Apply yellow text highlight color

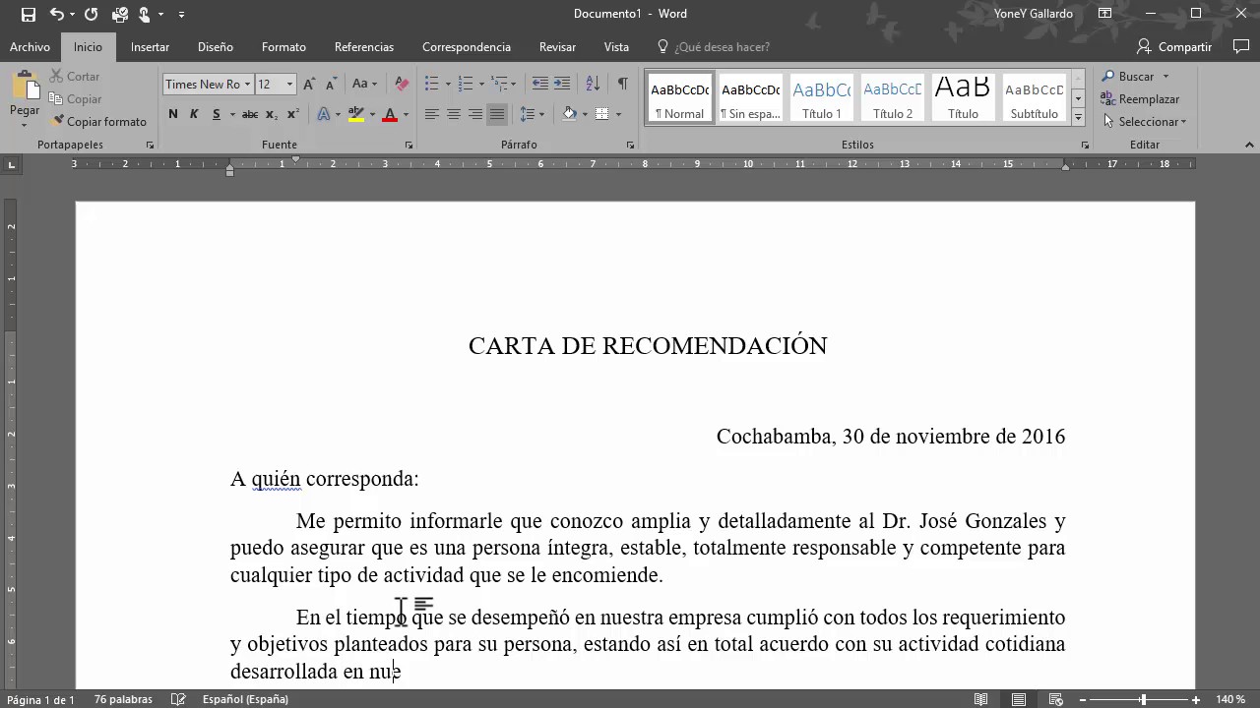click(356, 114)
